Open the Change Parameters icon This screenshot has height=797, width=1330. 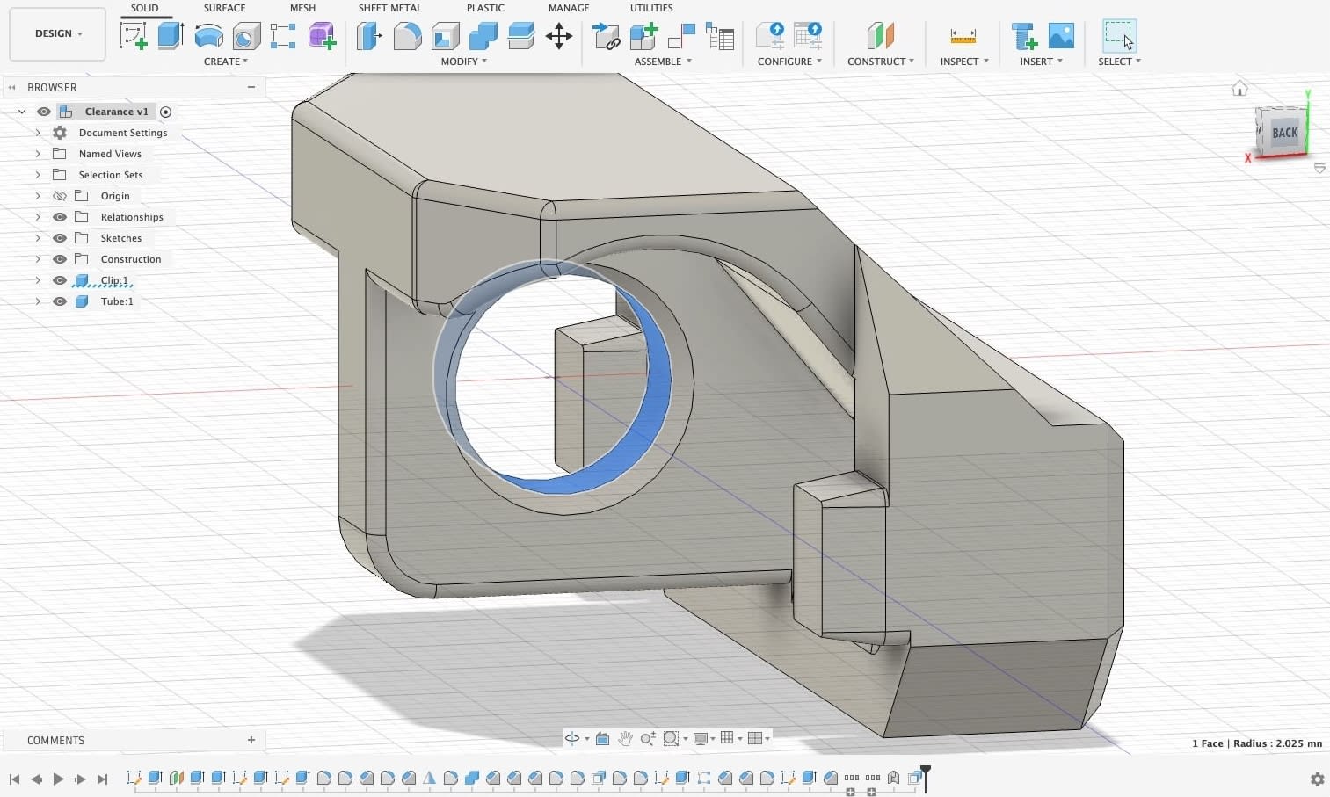(770, 36)
